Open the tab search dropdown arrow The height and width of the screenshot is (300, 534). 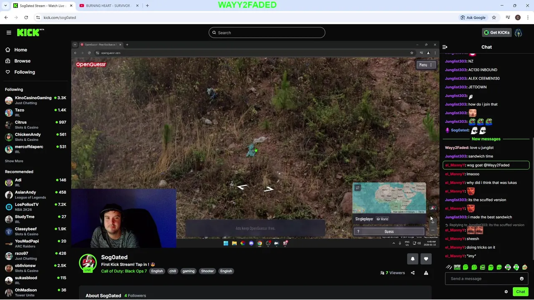(x=5, y=5)
